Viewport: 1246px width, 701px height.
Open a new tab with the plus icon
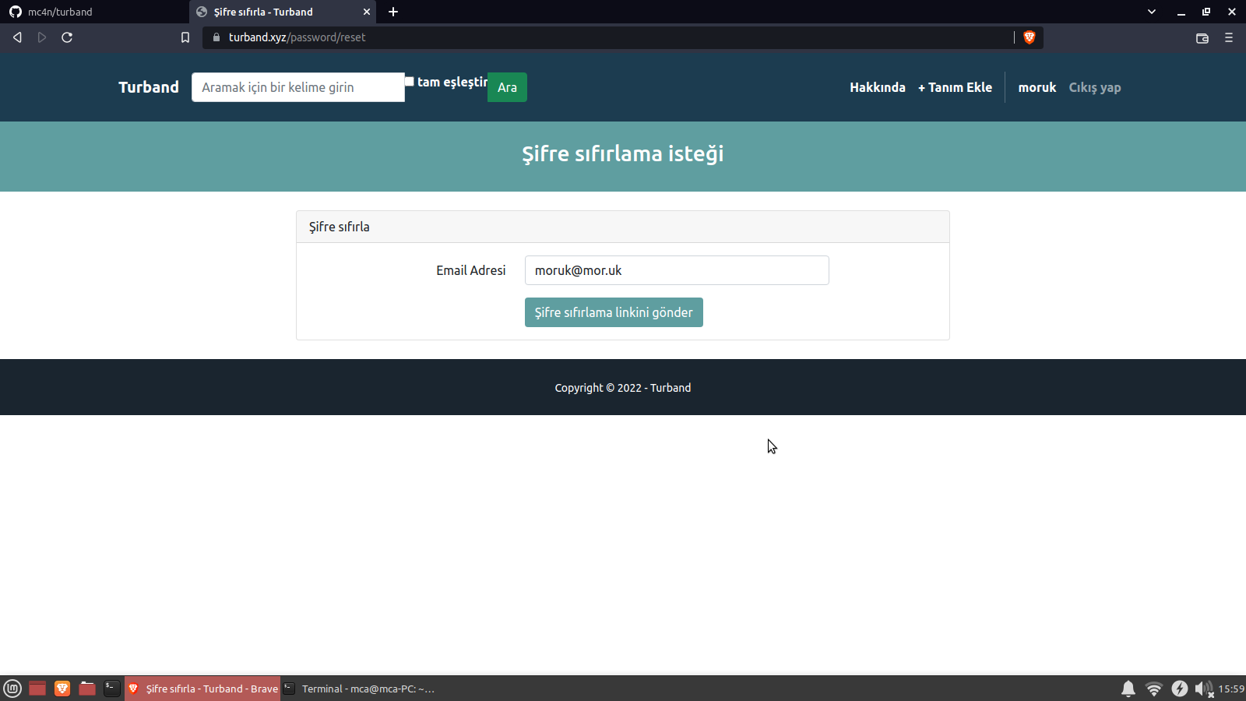pyautogui.click(x=393, y=12)
